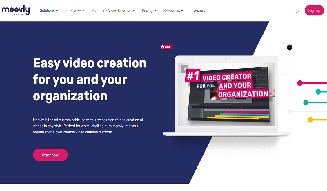The height and width of the screenshot is (191, 327).
Task: Click the Pinterest Save icon
Action: [166, 47]
